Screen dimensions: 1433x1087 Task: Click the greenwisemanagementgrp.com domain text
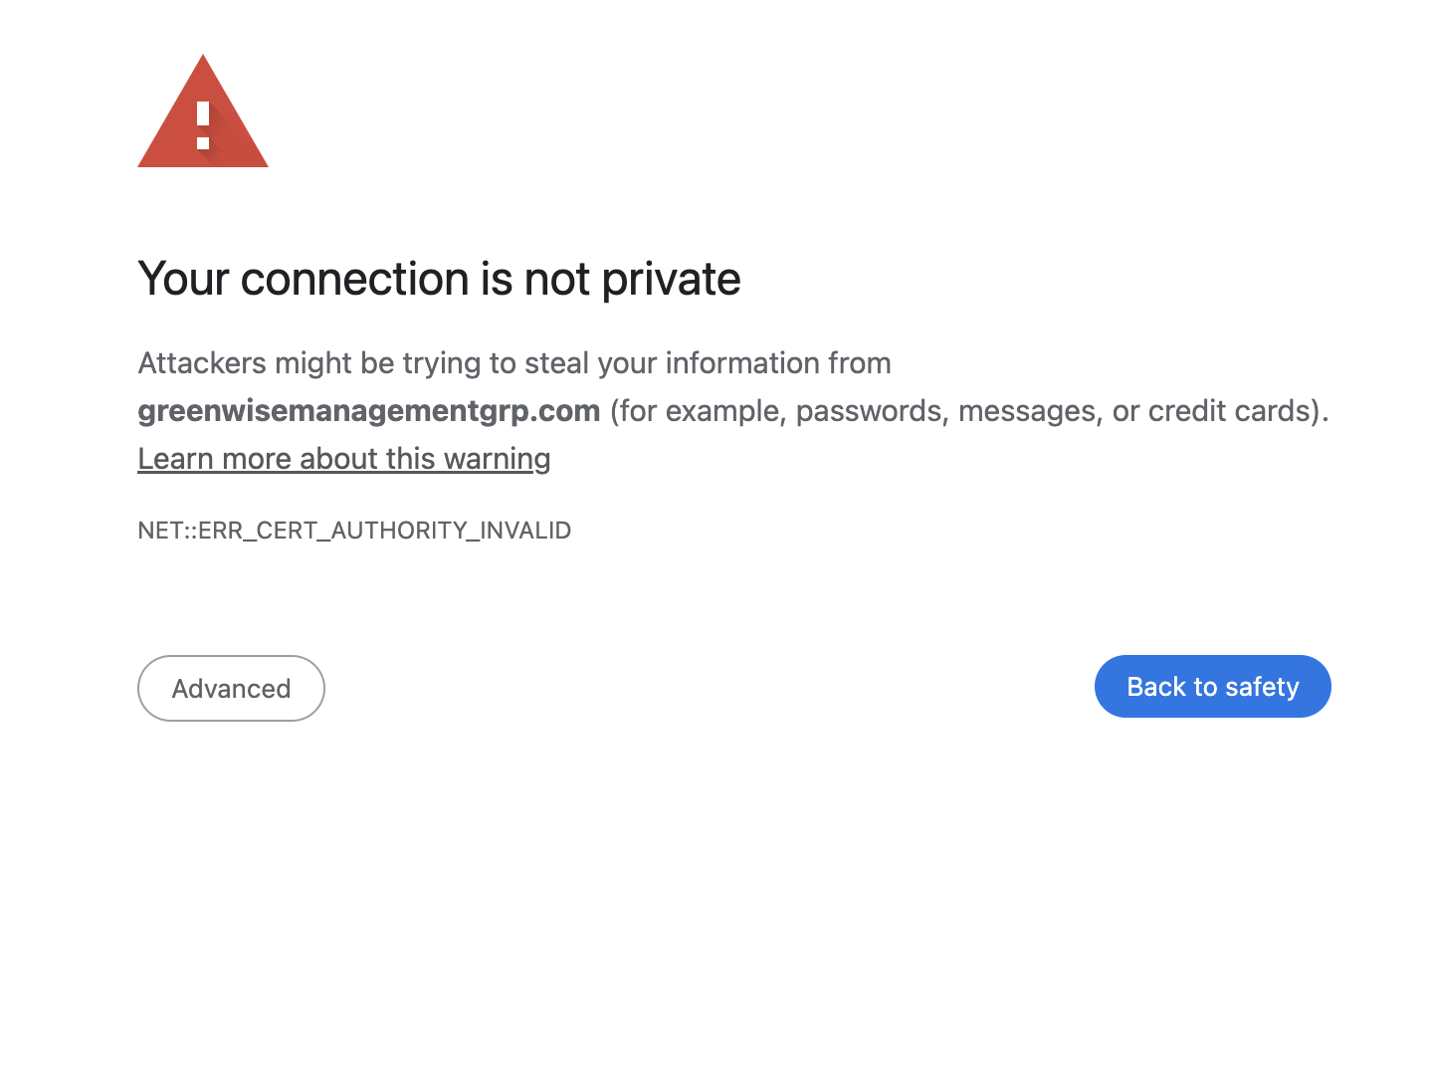point(368,410)
